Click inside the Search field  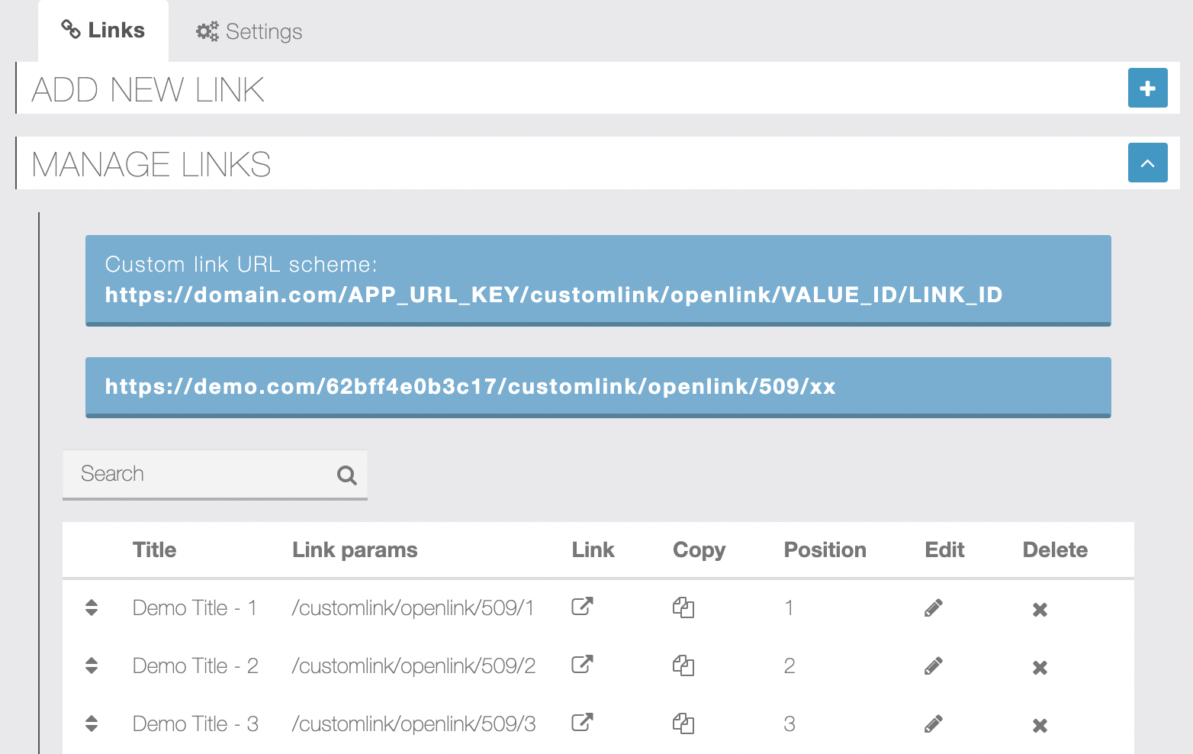[x=191, y=474]
